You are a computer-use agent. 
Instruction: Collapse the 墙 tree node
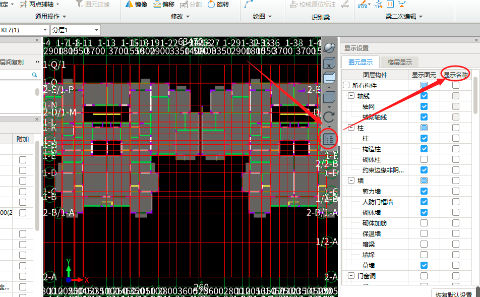click(x=351, y=181)
